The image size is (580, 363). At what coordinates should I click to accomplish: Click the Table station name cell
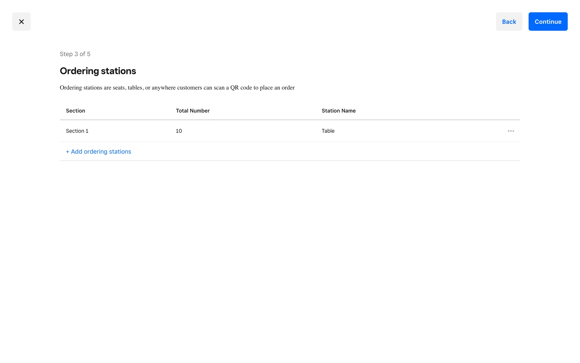[x=328, y=131]
